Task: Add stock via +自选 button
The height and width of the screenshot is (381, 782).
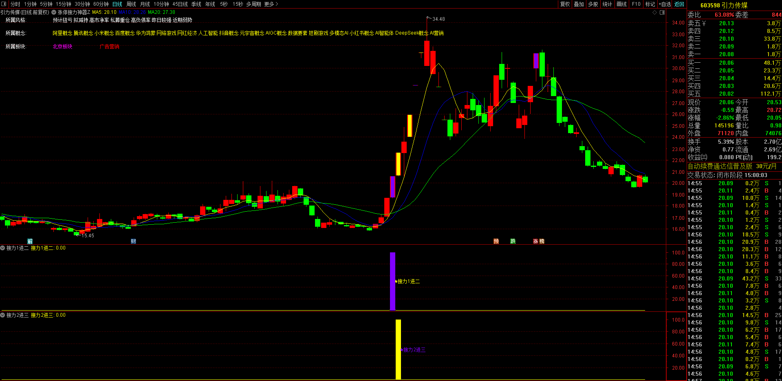Action: [665, 4]
